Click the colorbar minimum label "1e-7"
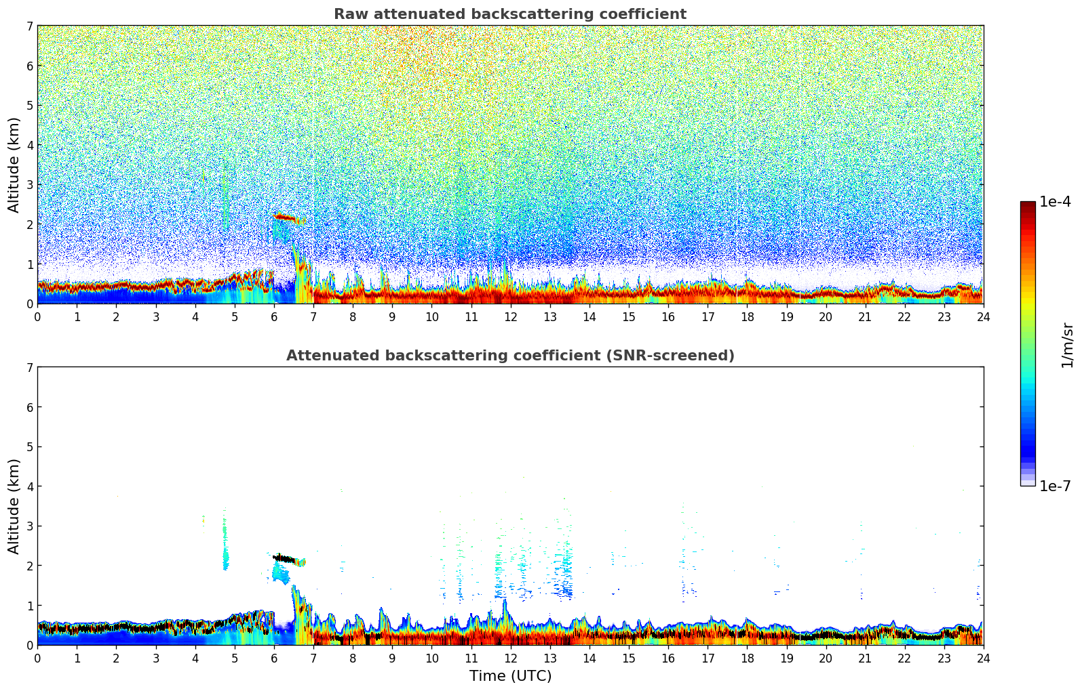Screen dimensions: 1082x691 1055,486
